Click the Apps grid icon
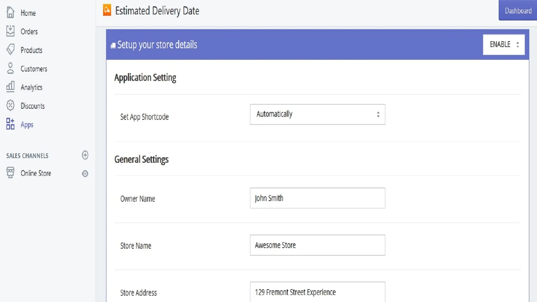The width and height of the screenshot is (537, 302). pyautogui.click(x=10, y=124)
